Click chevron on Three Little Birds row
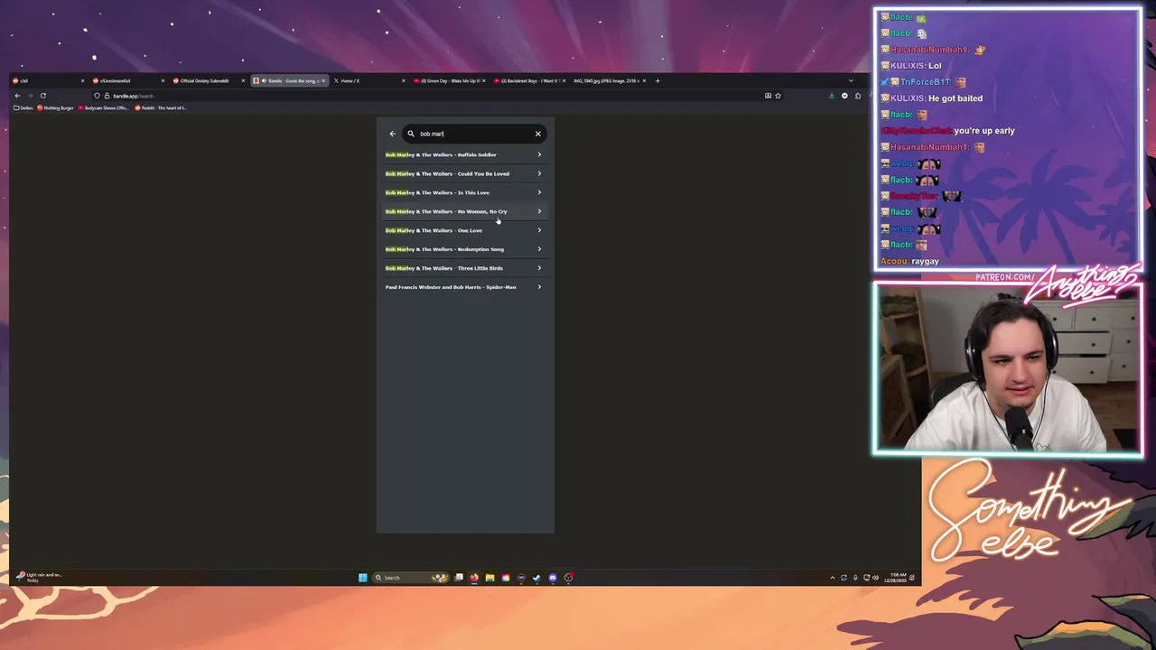 click(539, 268)
